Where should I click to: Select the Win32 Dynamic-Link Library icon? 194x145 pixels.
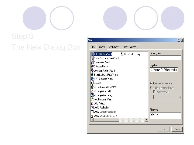(x=92, y=116)
